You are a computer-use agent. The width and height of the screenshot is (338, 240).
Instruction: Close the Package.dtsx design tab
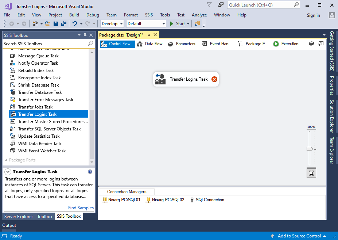[155, 35]
